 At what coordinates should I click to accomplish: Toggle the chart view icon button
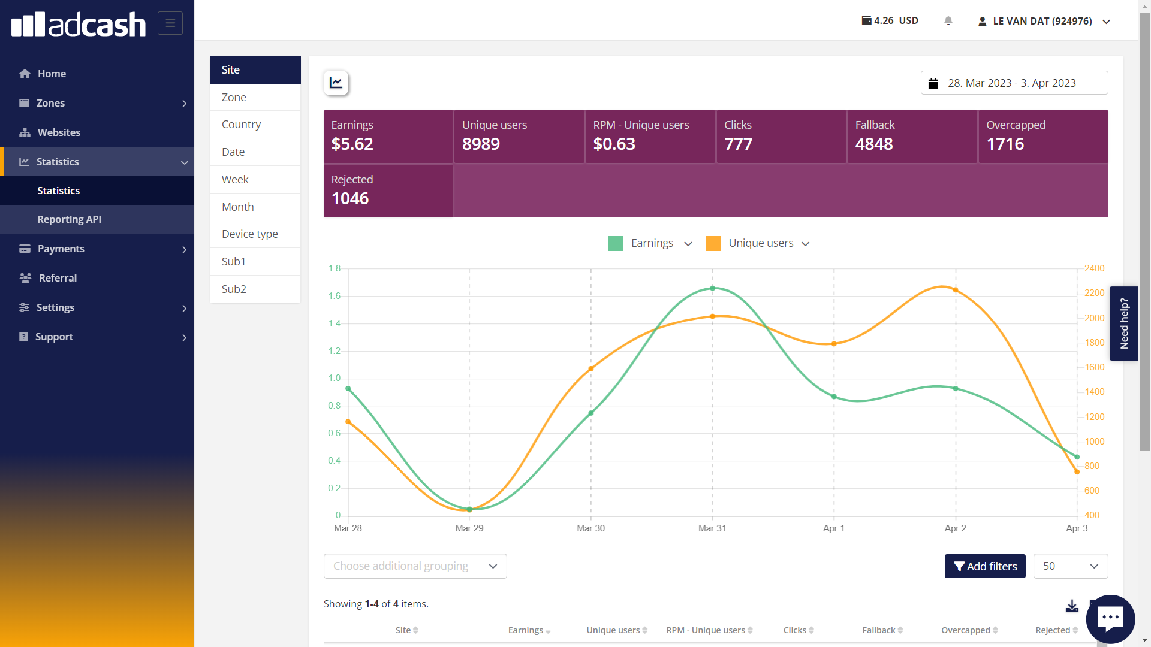(x=336, y=83)
